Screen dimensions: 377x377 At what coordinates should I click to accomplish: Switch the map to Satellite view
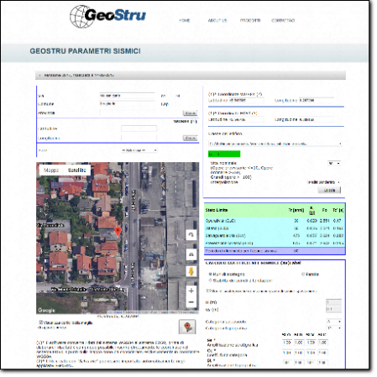click(76, 170)
